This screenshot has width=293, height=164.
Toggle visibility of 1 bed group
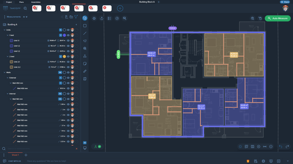coord(68,35)
